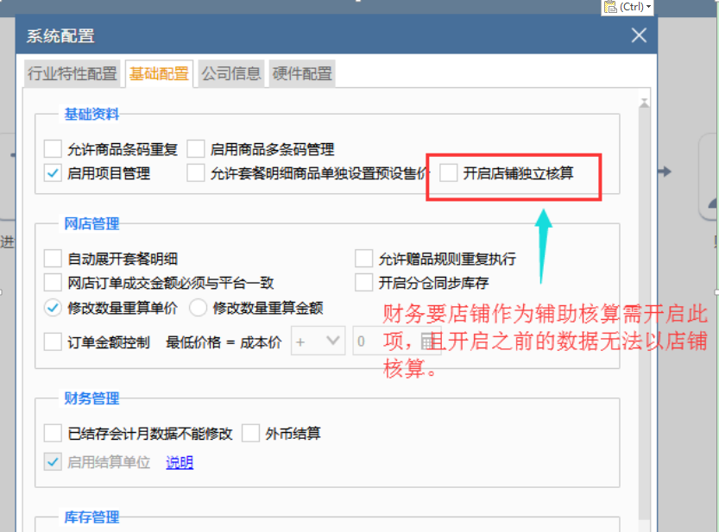This screenshot has width=719, height=532.
Task: Toggle 启用结算单位 checkbox
Action: 53,462
